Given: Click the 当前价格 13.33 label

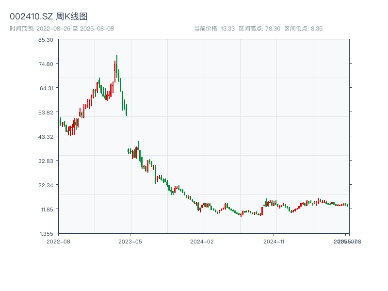Looking at the screenshot, I should (x=214, y=29).
